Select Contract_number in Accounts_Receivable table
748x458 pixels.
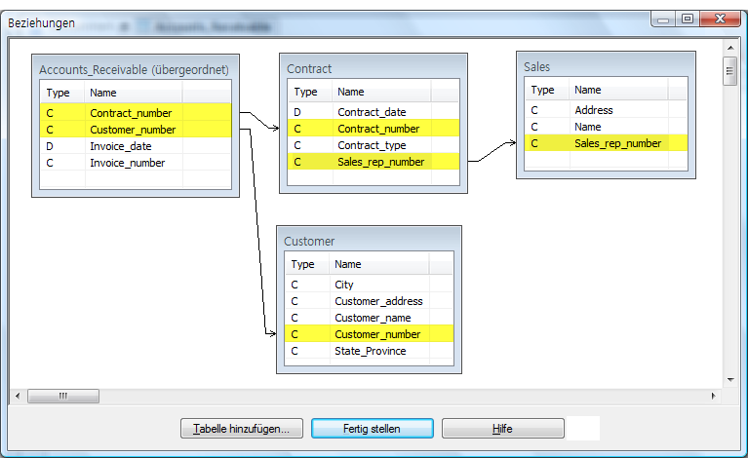(x=131, y=113)
